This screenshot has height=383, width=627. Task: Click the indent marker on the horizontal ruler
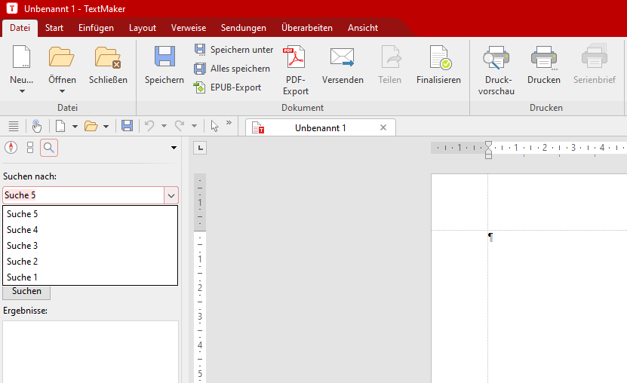(488, 150)
